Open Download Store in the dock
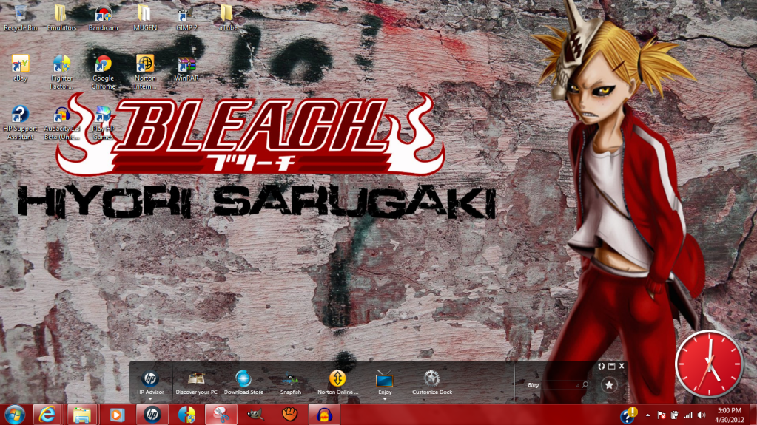This screenshot has width=757, height=425. pyautogui.click(x=243, y=383)
